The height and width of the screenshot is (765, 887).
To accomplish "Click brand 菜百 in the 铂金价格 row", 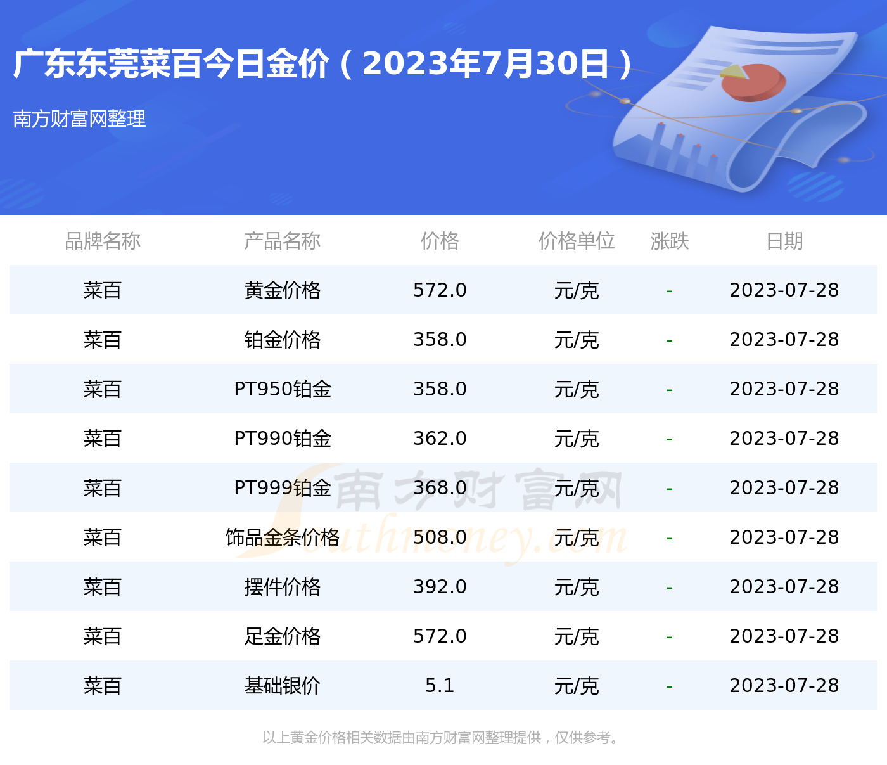I will click(x=103, y=340).
